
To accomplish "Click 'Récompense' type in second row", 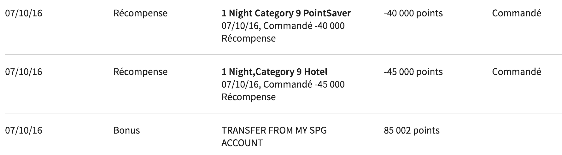I will (140, 72).
